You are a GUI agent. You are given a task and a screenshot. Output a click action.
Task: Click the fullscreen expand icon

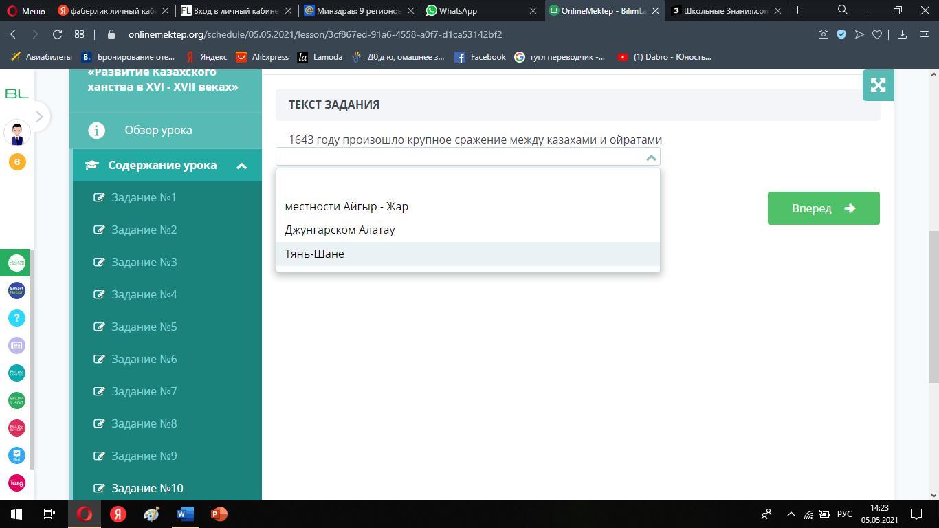[x=878, y=85]
